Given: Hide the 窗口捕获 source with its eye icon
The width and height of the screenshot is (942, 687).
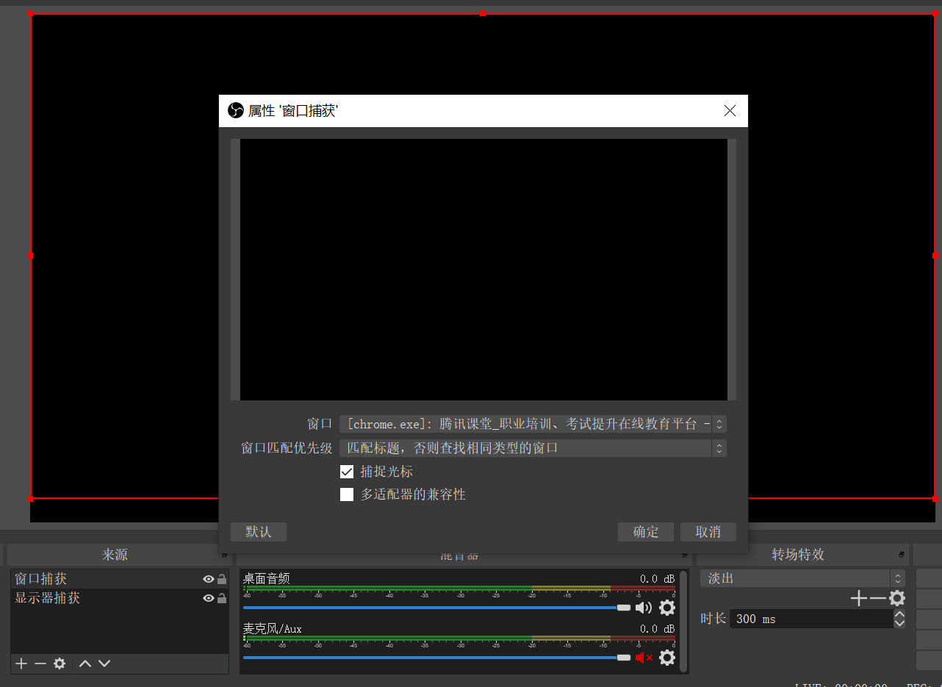Looking at the screenshot, I should (209, 579).
